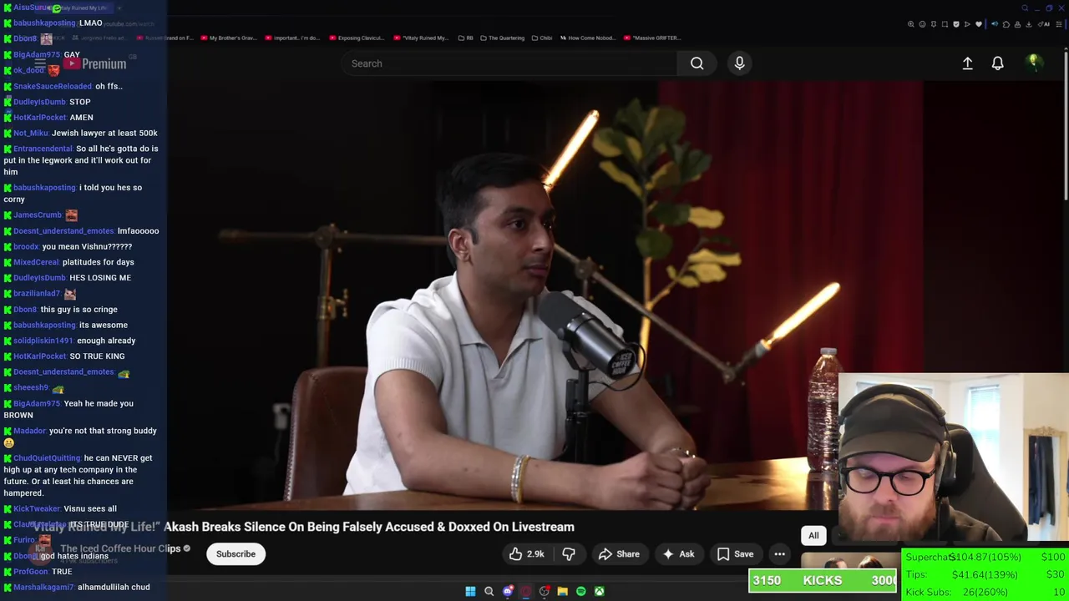Click the Subscribe button
1069x601 pixels.
(236, 554)
